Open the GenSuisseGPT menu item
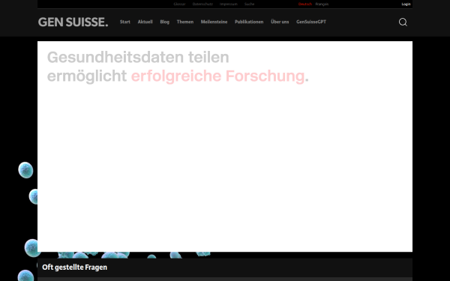 pos(311,22)
